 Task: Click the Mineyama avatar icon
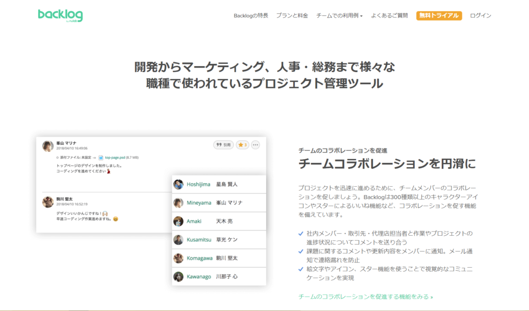(x=178, y=203)
